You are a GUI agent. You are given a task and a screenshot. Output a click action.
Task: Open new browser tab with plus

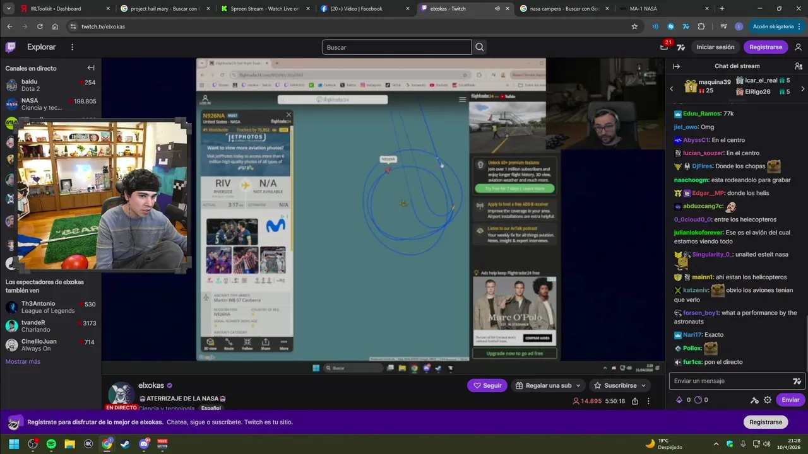click(x=722, y=9)
